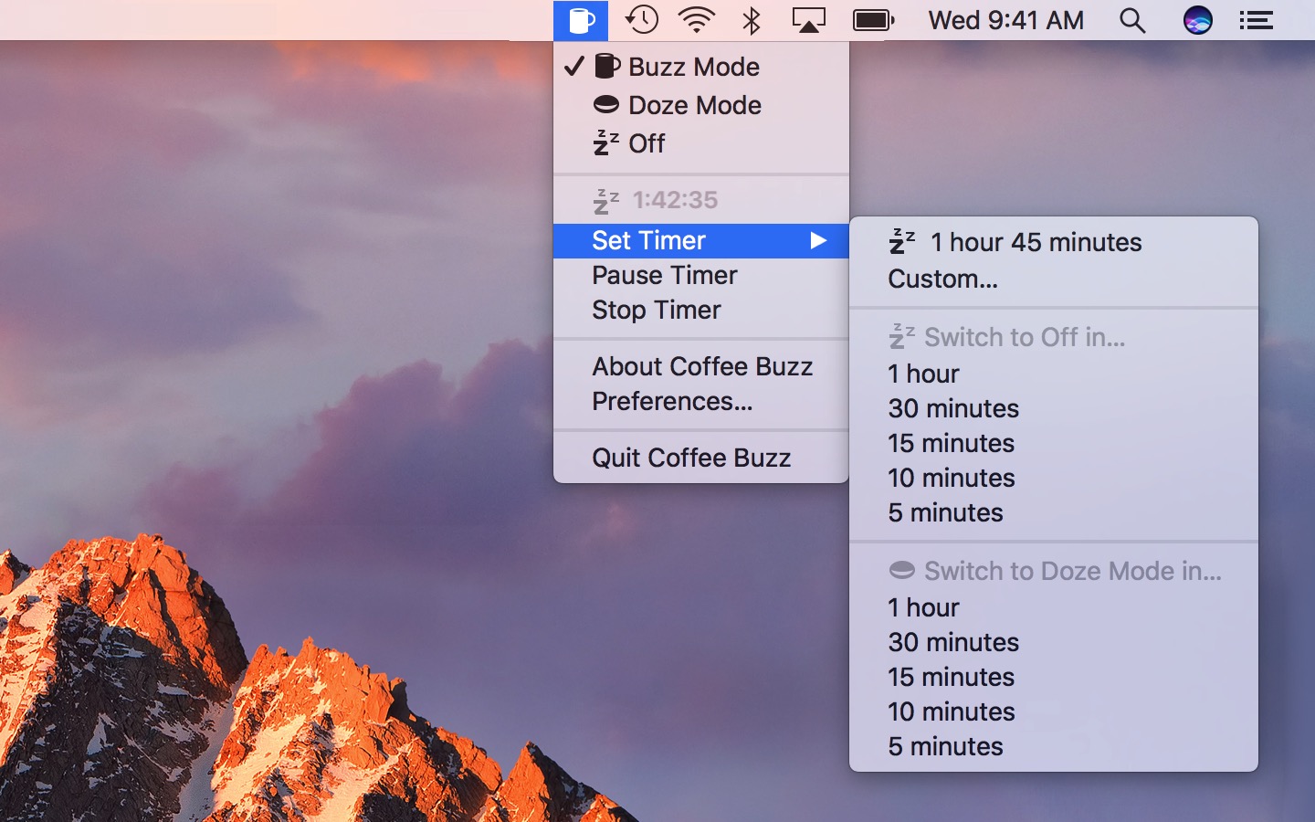Pause the running timer
1315x822 pixels.
(x=664, y=275)
